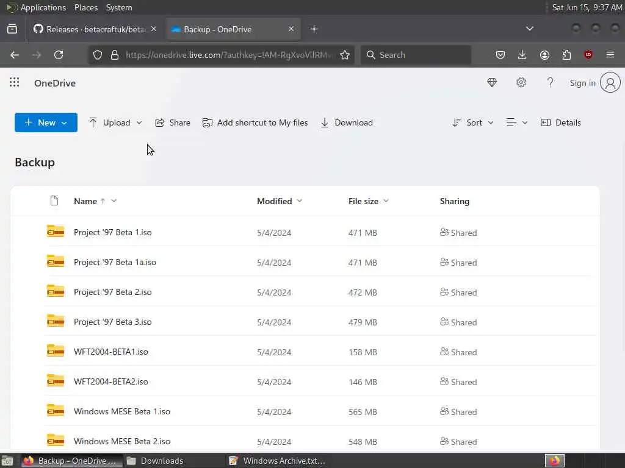Open Firefox View tab icon
This screenshot has height=468, width=625.
pyautogui.click(x=12, y=29)
